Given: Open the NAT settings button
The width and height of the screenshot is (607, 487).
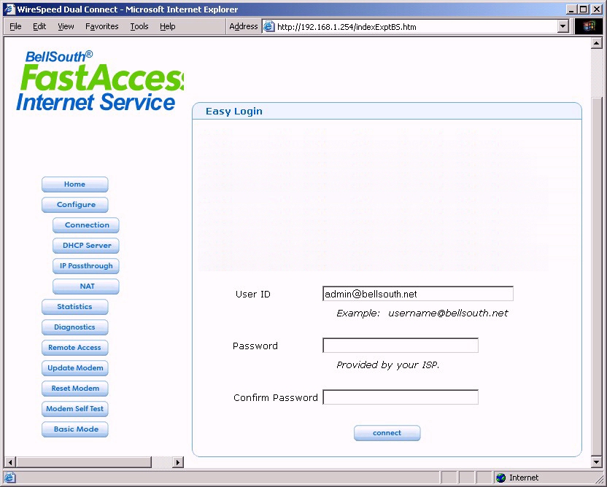Looking at the screenshot, I should click(86, 287).
